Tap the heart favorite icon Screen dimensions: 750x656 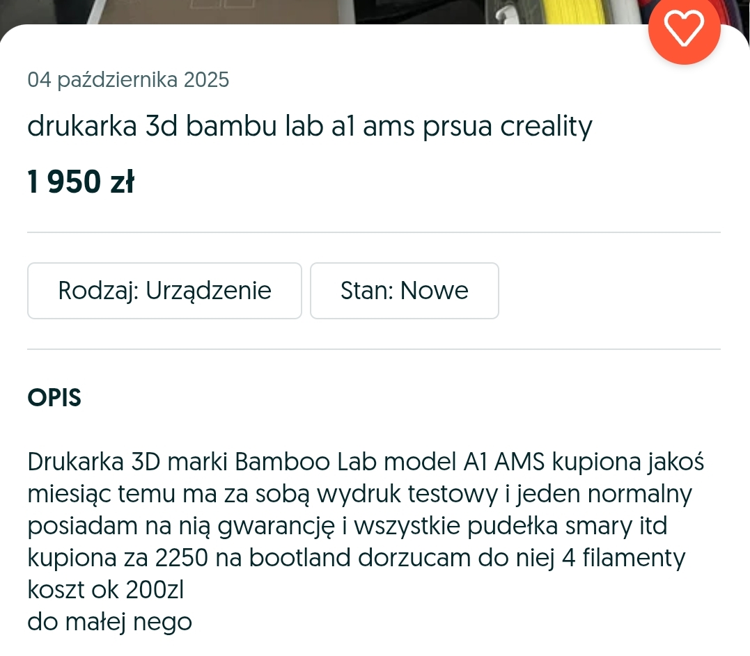click(x=684, y=29)
